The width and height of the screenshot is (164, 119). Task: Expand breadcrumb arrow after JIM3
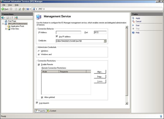(x=44, y=9)
